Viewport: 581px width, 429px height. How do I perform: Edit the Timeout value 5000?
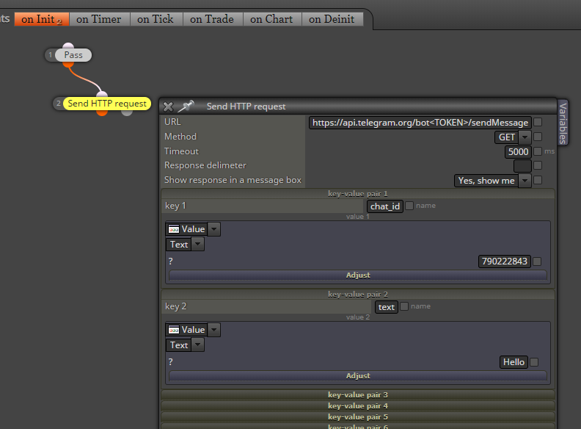pos(518,152)
